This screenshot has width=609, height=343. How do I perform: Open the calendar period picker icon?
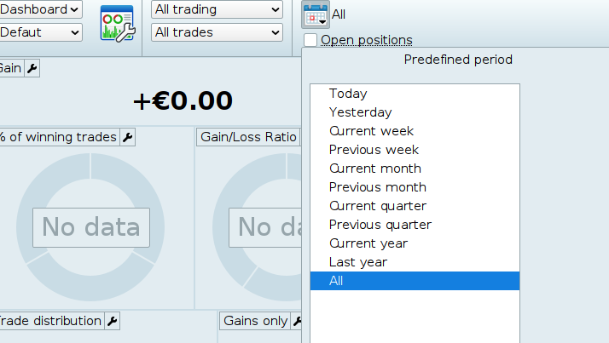(x=316, y=14)
